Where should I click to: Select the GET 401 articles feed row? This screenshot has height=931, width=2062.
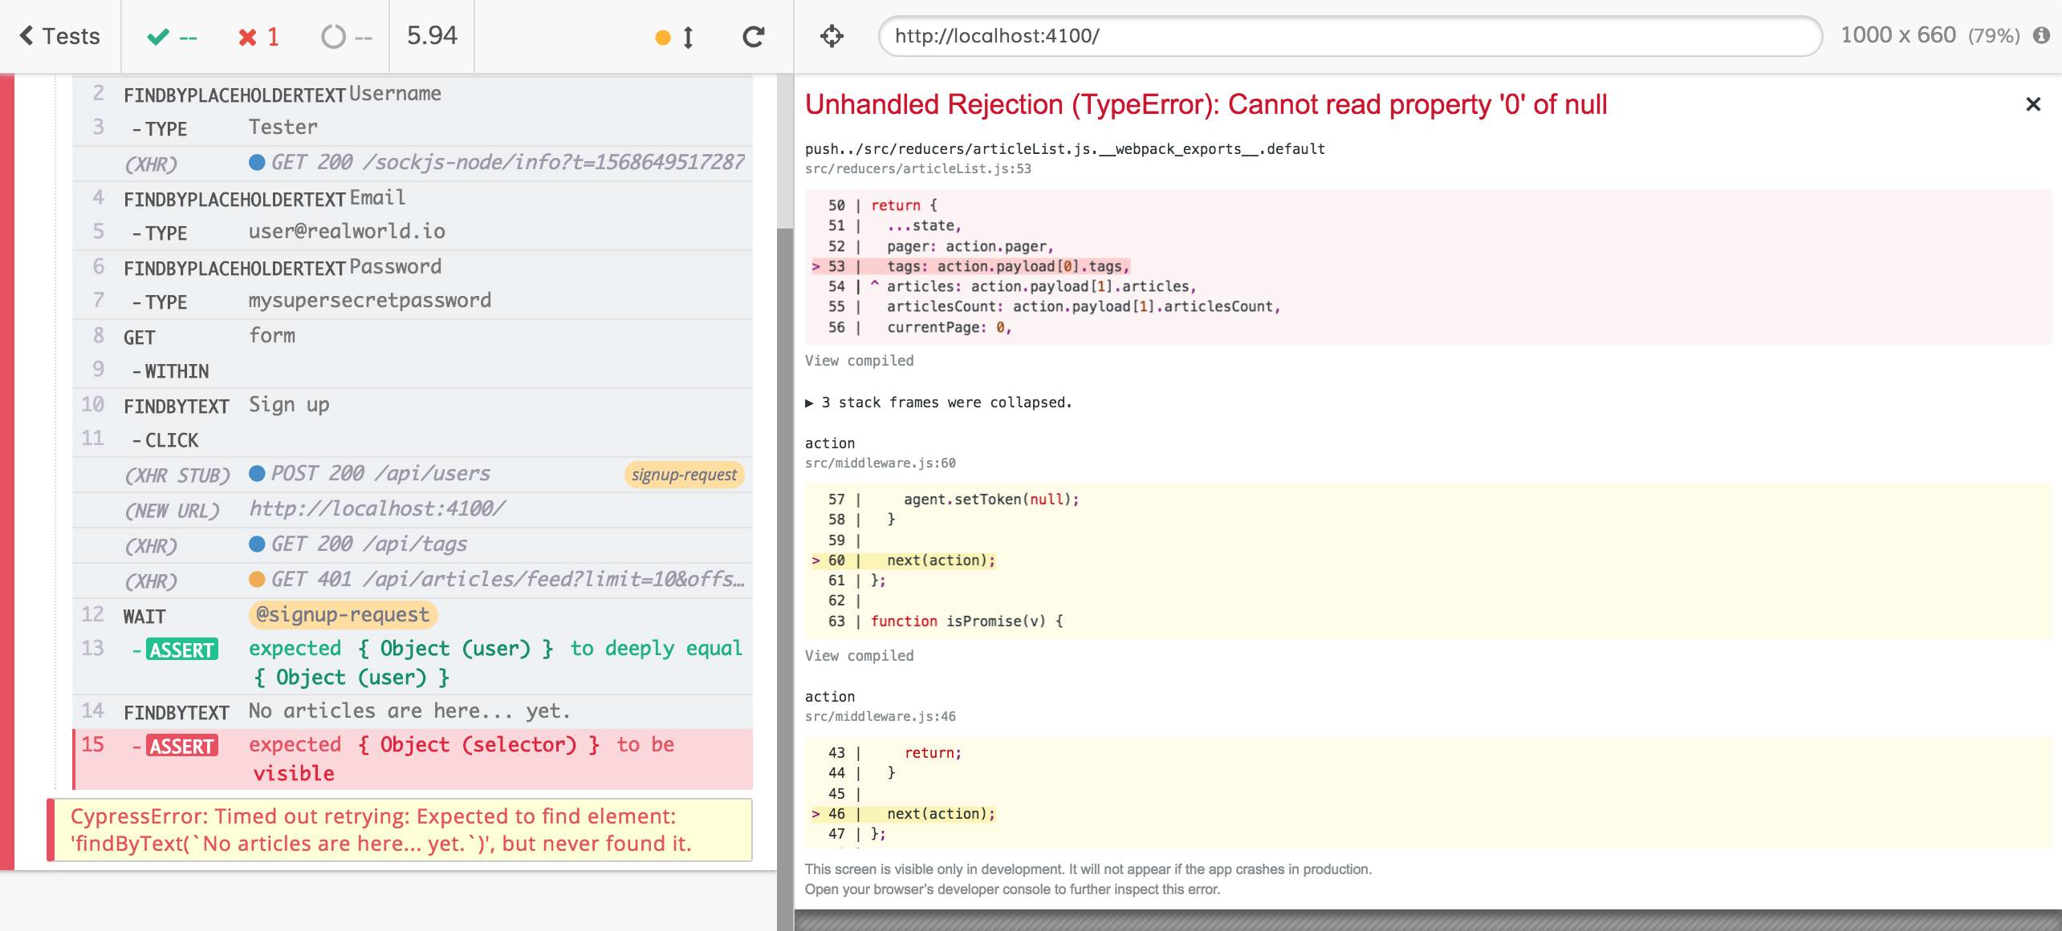click(x=413, y=581)
